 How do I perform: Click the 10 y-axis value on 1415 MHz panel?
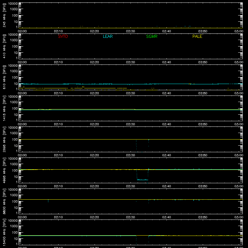point(16,115)
